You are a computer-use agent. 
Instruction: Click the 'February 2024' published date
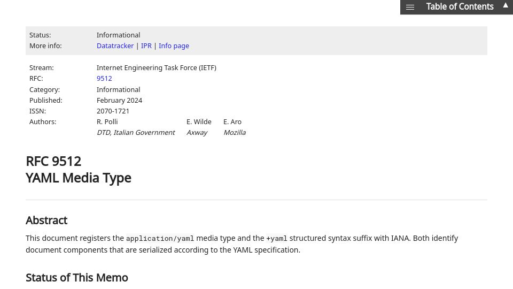tap(119, 100)
